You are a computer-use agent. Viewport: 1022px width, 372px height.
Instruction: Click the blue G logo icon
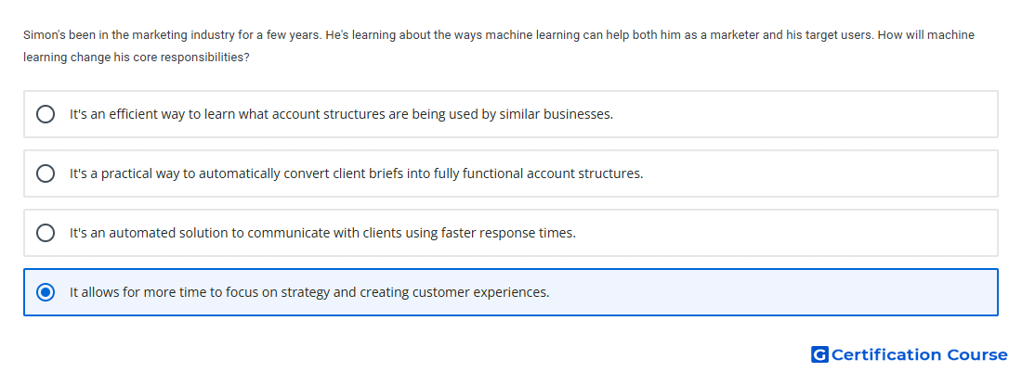[820, 354]
